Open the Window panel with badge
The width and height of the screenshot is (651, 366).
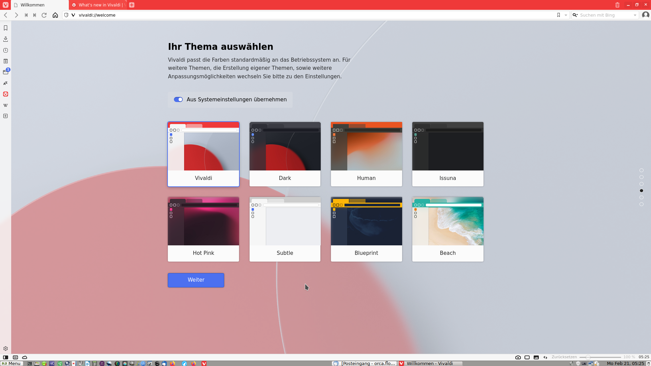point(5,72)
